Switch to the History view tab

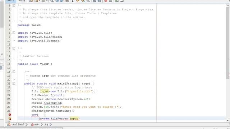pos(22,1)
